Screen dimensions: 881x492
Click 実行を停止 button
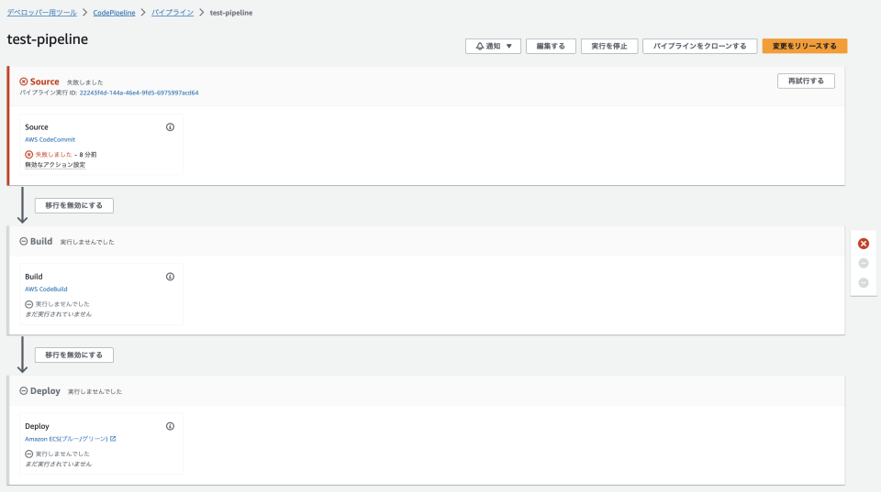tap(609, 46)
